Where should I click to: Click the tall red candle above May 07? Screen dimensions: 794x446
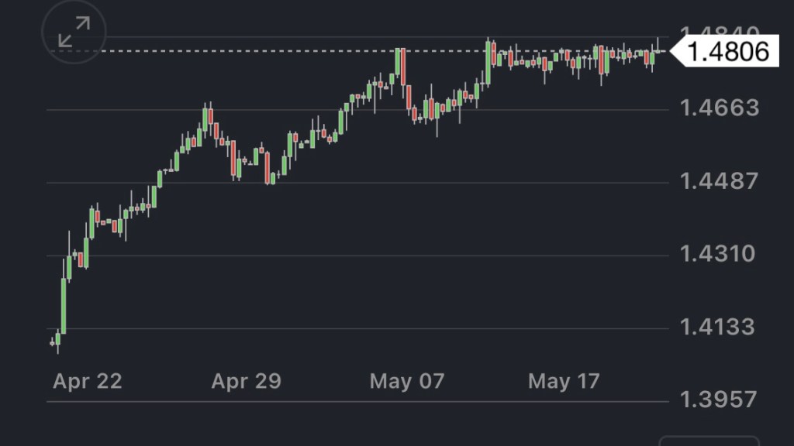pos(403,67)
